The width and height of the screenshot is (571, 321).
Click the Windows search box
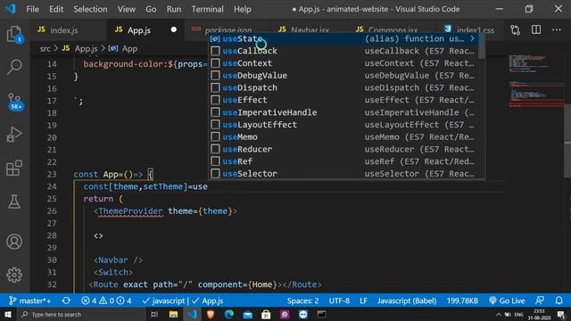point(81,314)
